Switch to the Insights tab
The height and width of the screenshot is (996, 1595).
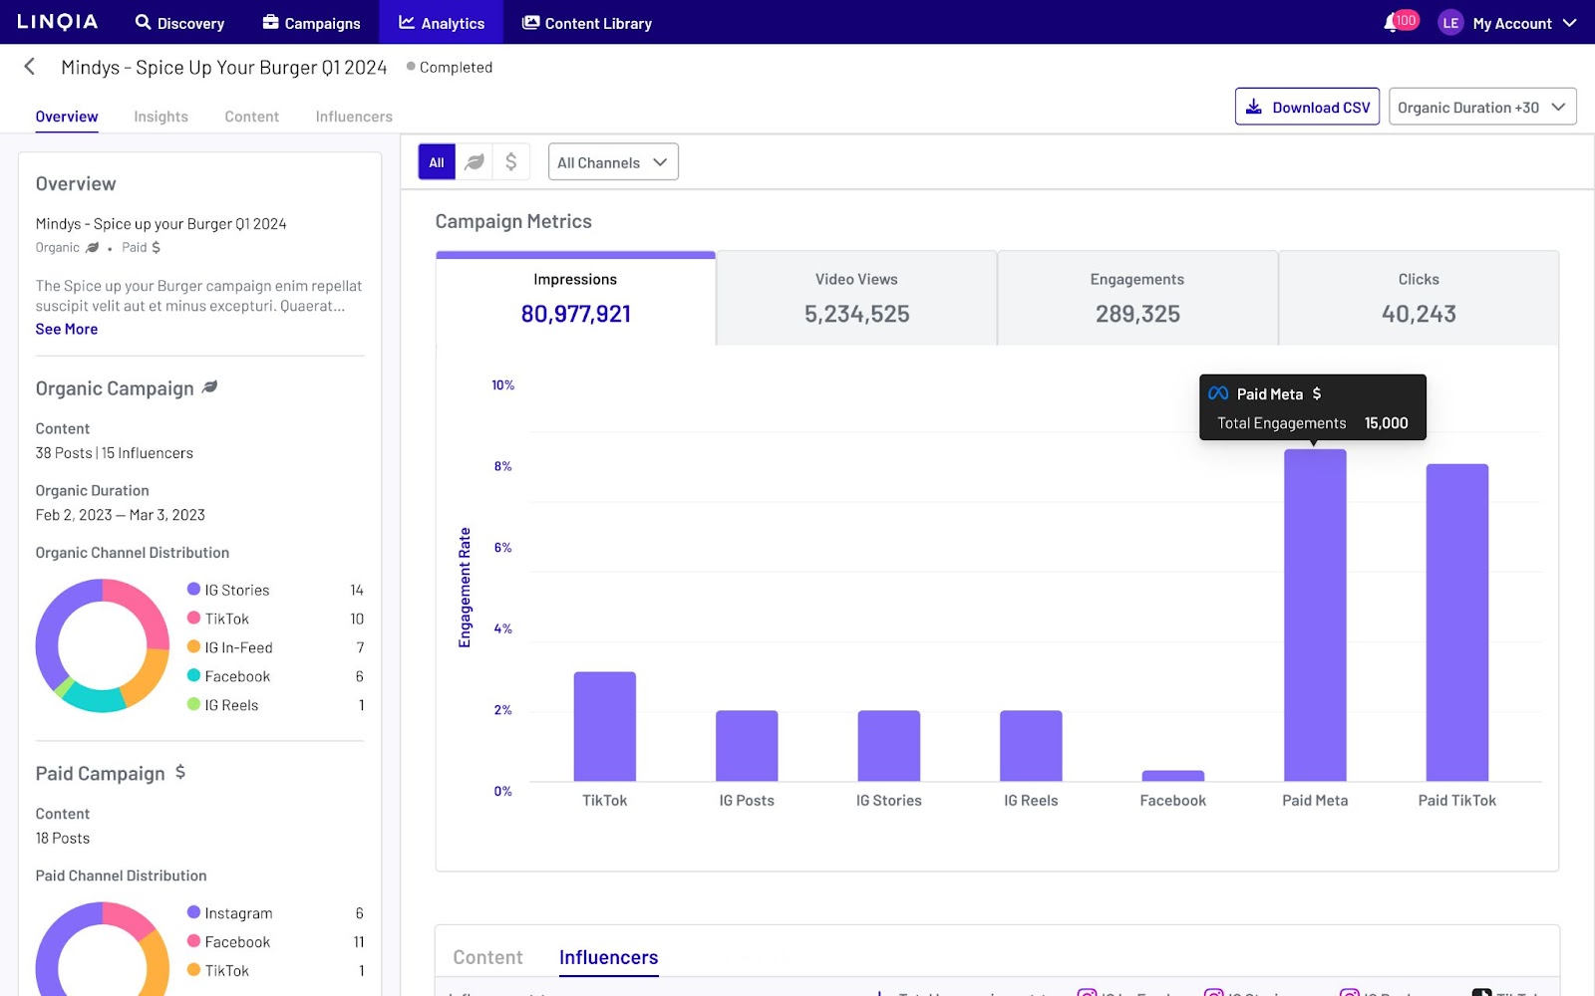pos(160,117)
